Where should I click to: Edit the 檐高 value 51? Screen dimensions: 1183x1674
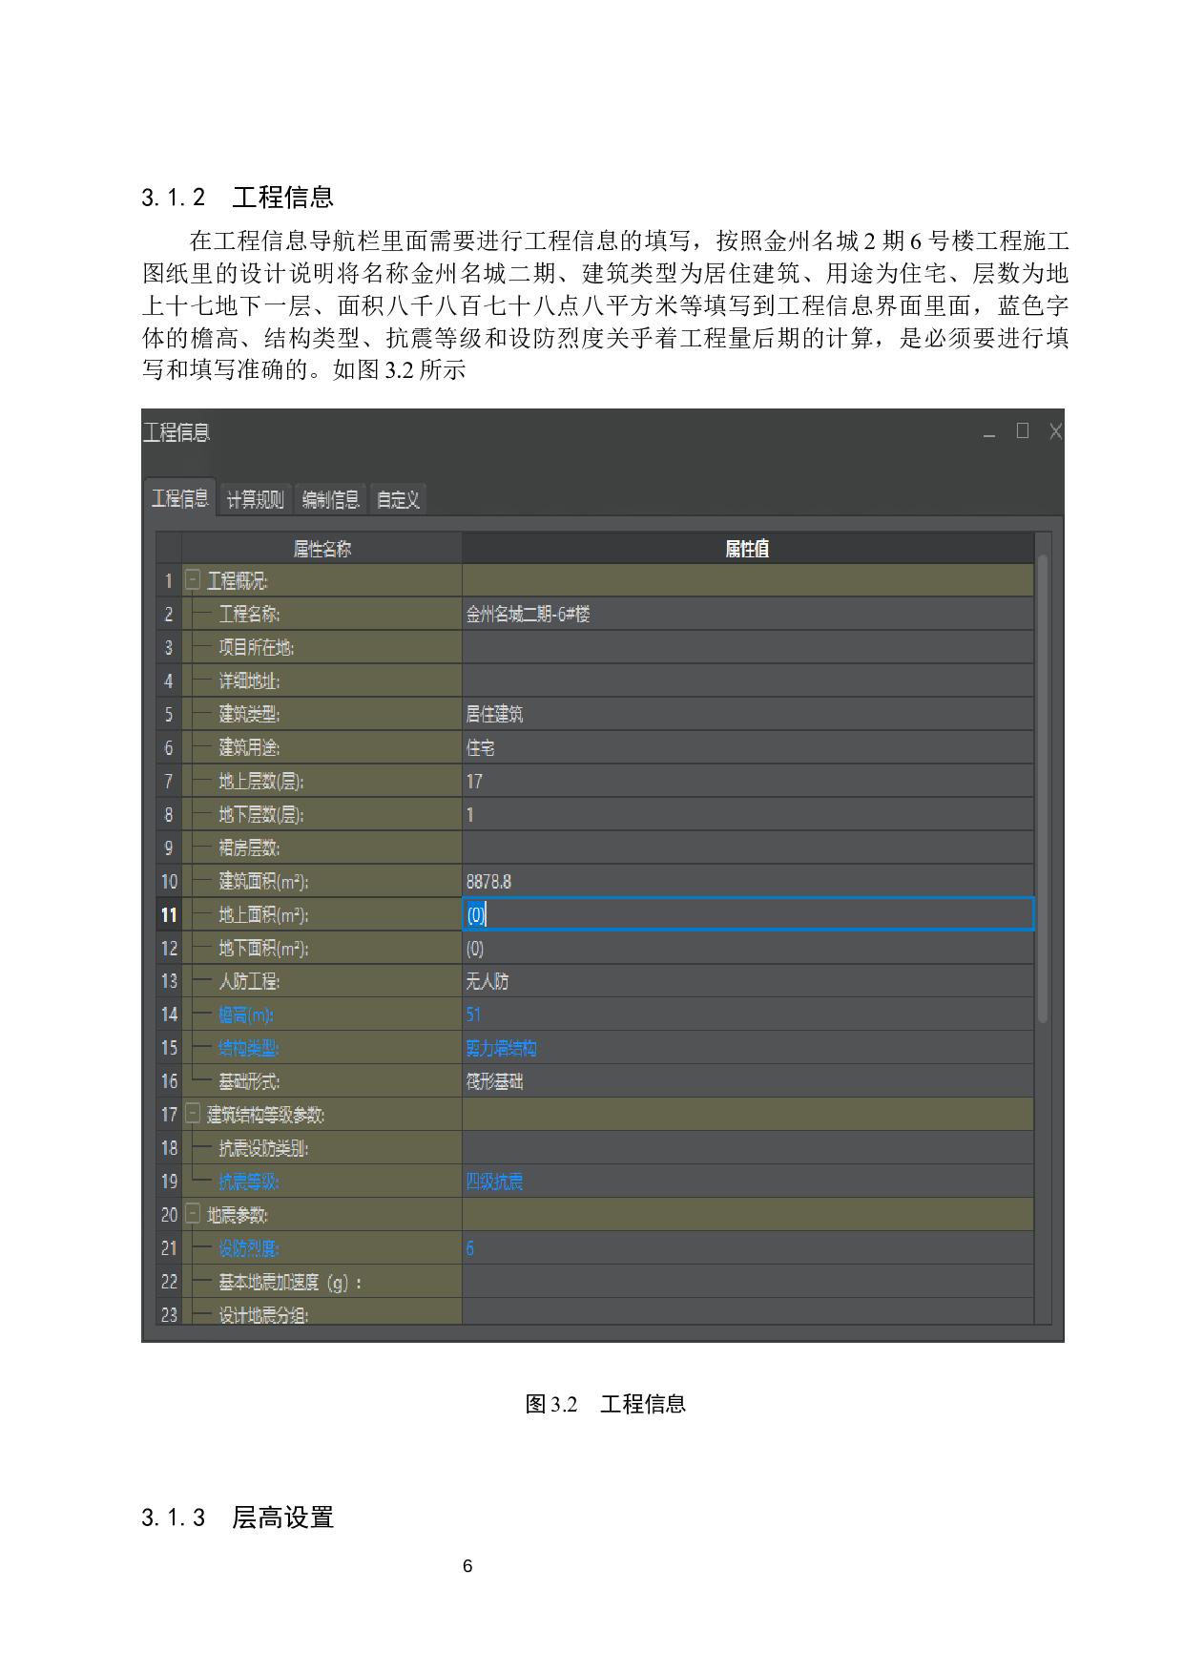[748, 1015]
